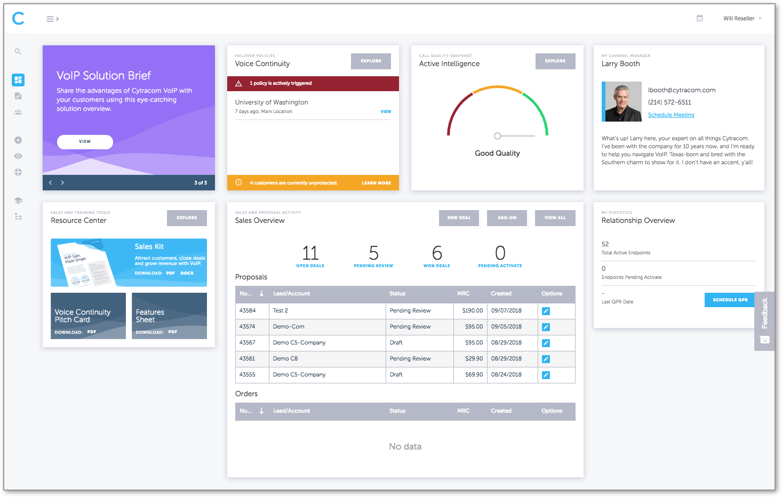Image resolution: width=782 pixels, height=497 pixels.
Task: Open search from the sidebar magnifier icon
Action: pyautogui.click(x=18, y=52)
